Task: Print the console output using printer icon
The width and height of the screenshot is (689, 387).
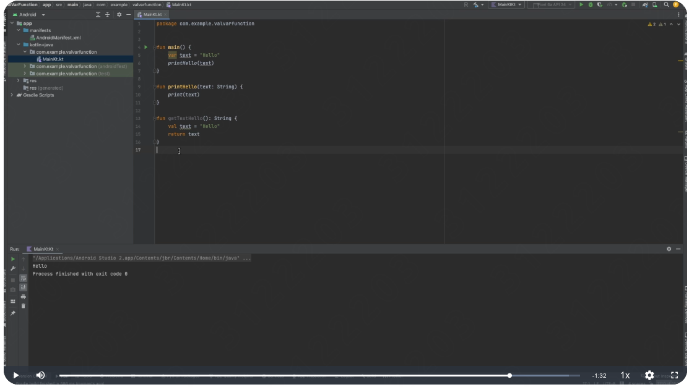Action: (x=24, y=297)
